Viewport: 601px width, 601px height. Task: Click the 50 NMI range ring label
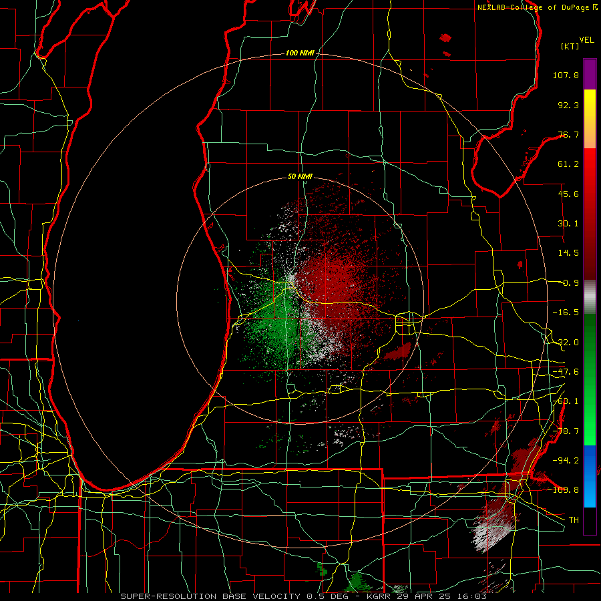pos(300,177)
